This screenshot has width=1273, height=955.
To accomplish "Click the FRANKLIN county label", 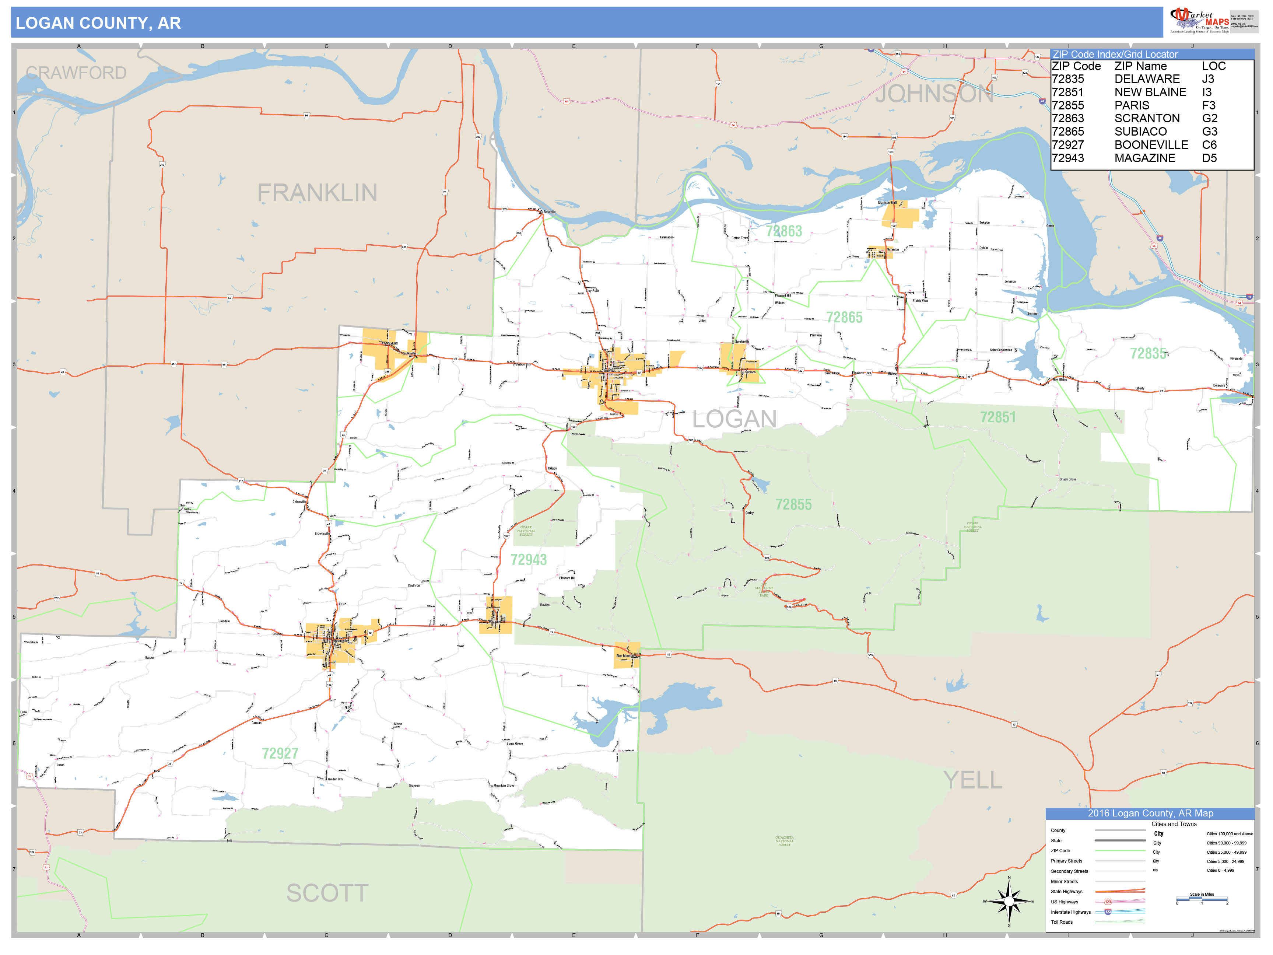I will pos(317,193).
